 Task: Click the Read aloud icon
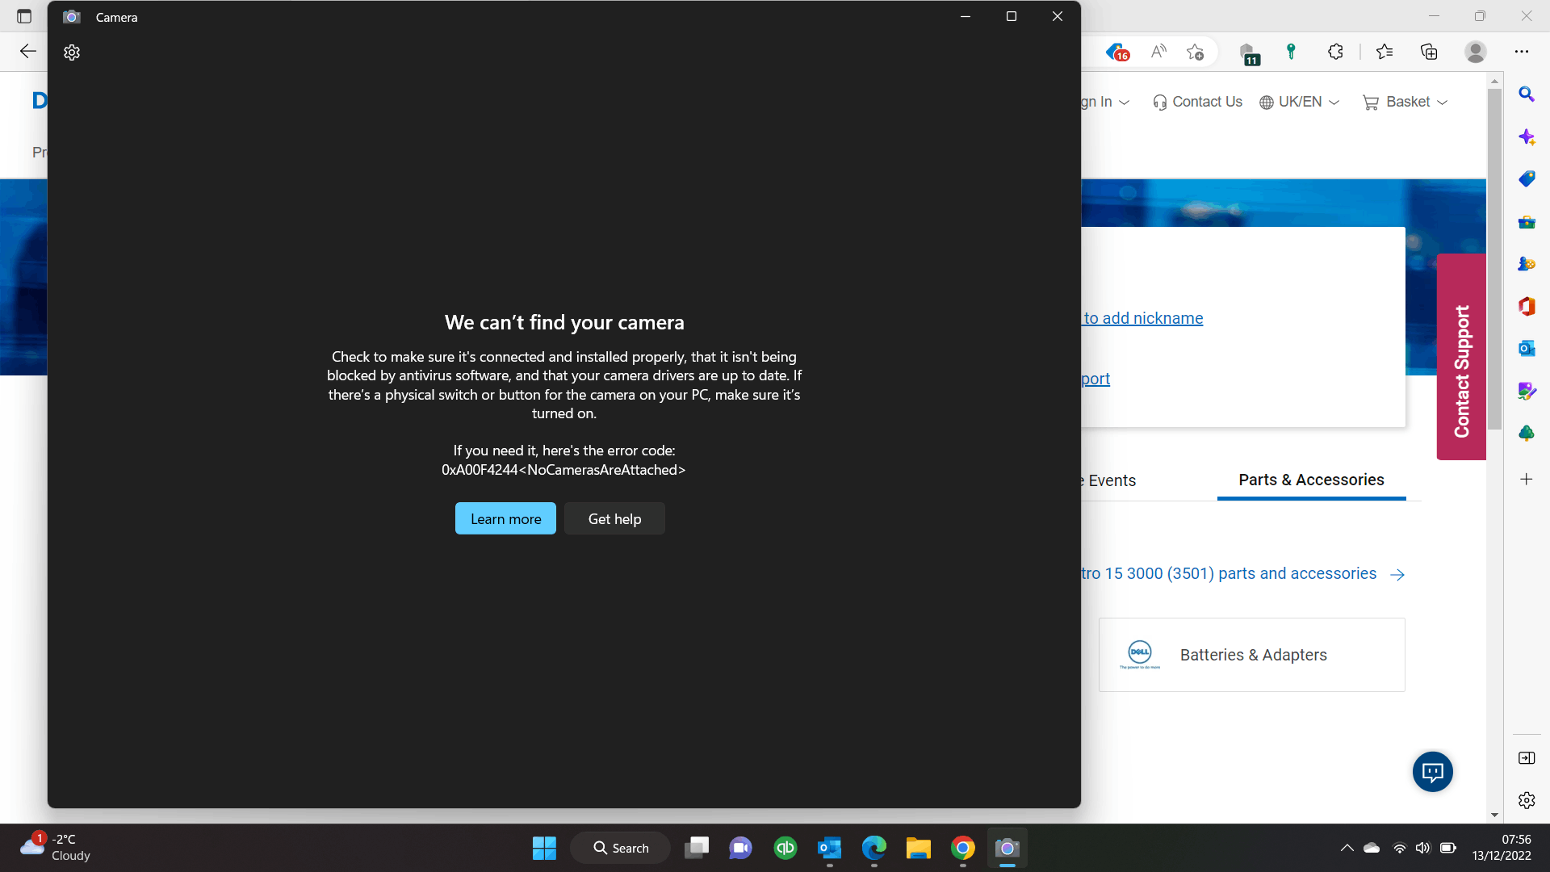pos(1158,52)
